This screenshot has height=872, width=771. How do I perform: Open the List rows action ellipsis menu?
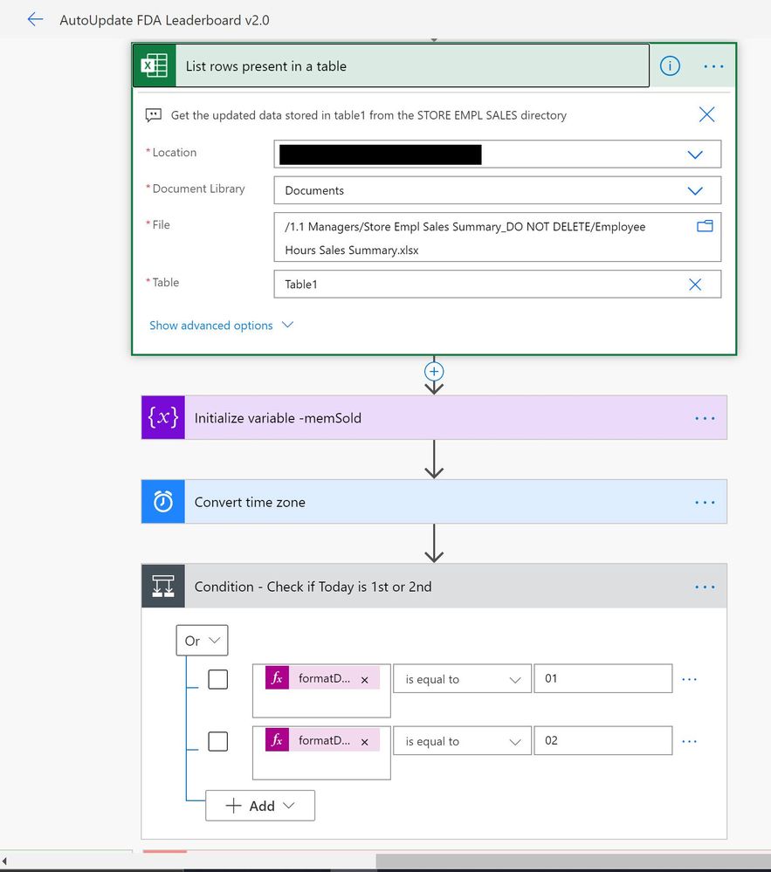click(x=713, y=66)
